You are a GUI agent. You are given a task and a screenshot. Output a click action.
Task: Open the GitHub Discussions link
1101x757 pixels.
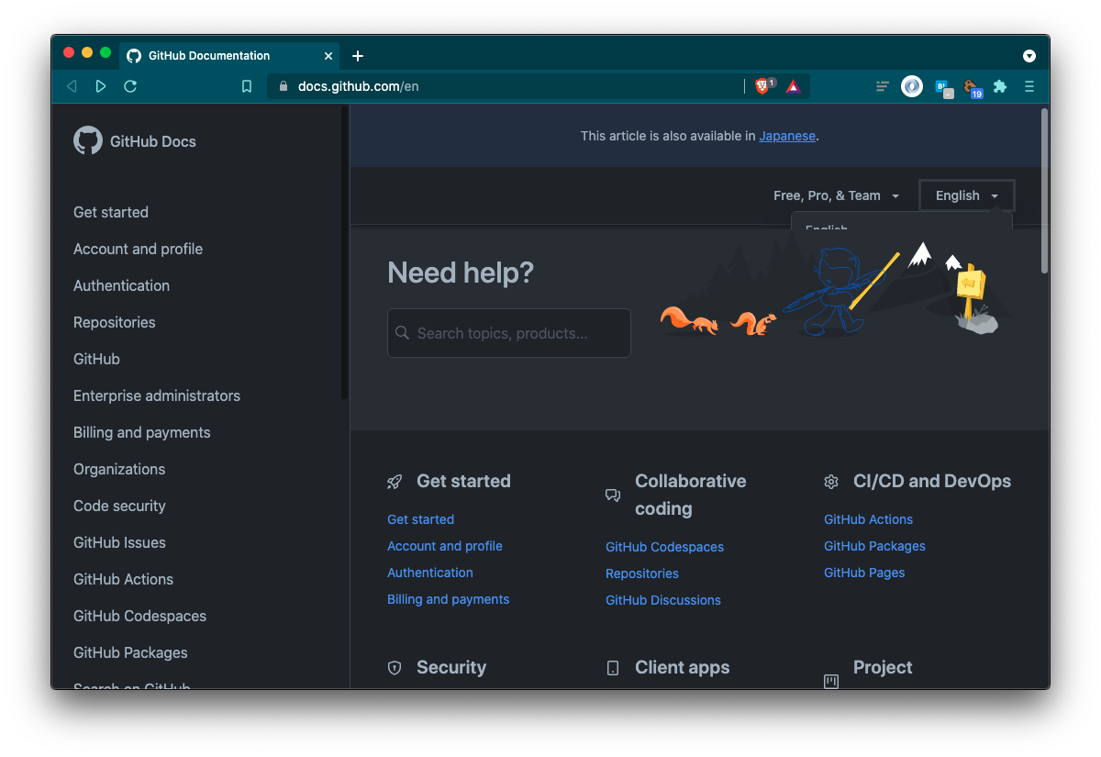[663, 600]
